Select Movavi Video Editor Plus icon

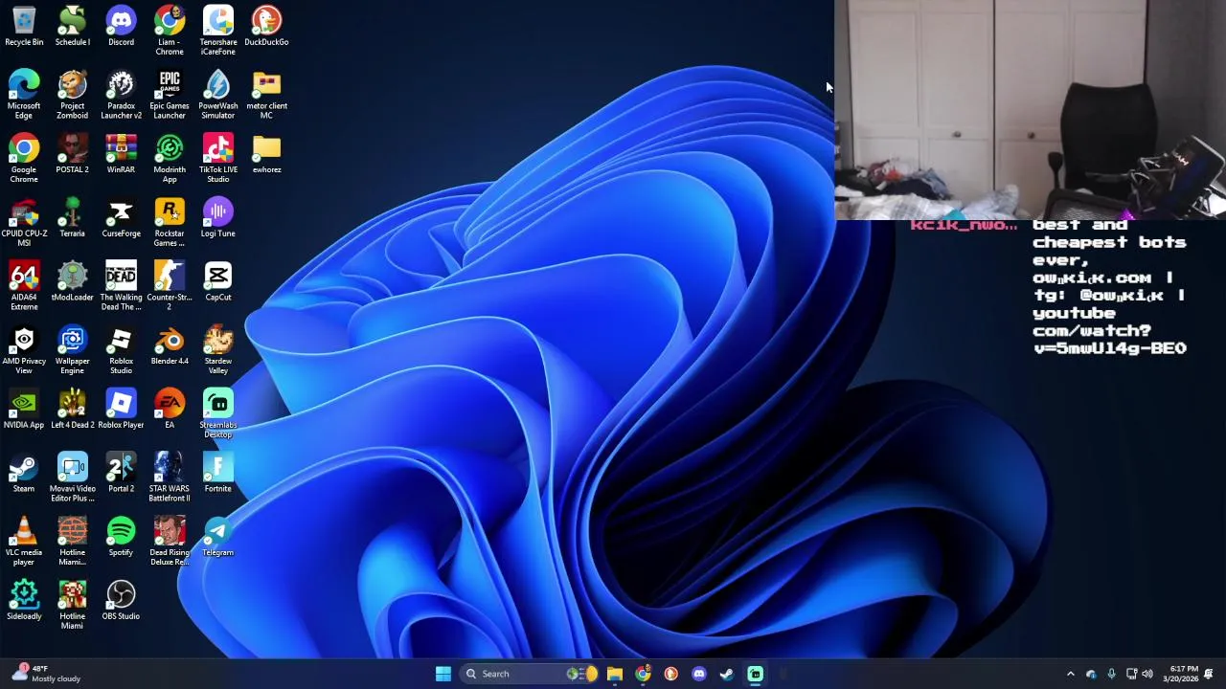(x=73, y=478)
